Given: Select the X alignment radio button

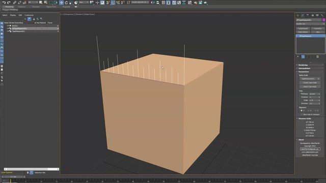Looking at the screenshot, I should tap(302, 111).
